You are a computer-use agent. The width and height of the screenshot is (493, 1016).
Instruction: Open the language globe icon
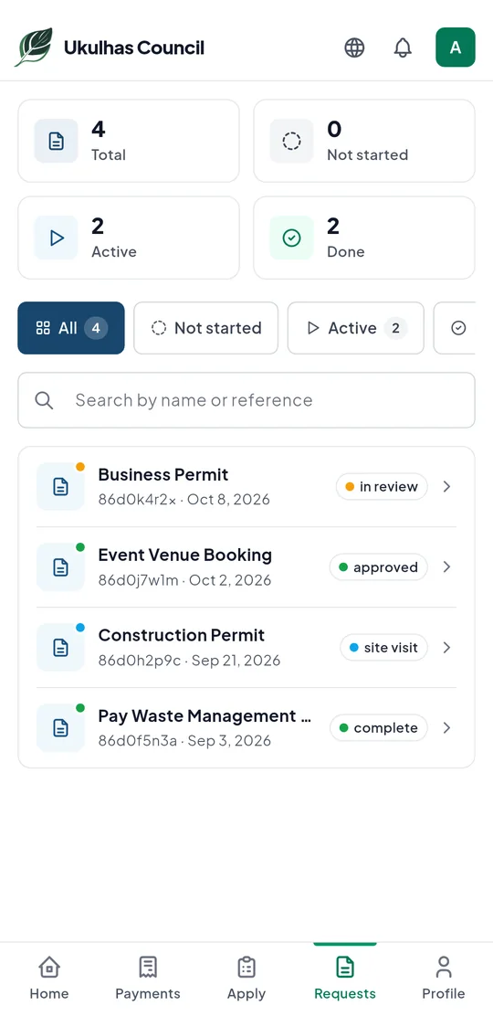pyautogui.click(x=354, y=48)
